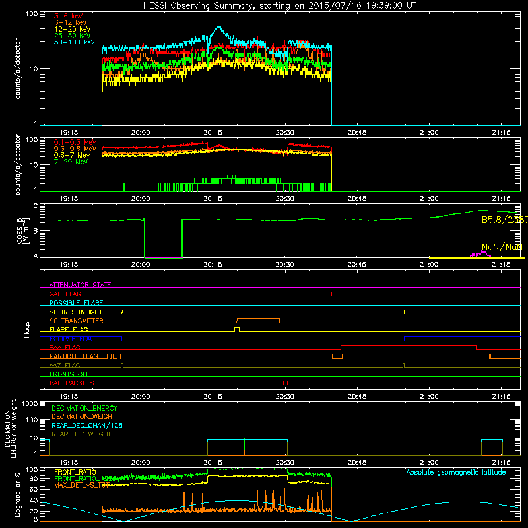Image resolution: width=528 pixels, height=528 pixels.
Task: Select the BAD_PACKETS flag label
Action: pos(72,383)
